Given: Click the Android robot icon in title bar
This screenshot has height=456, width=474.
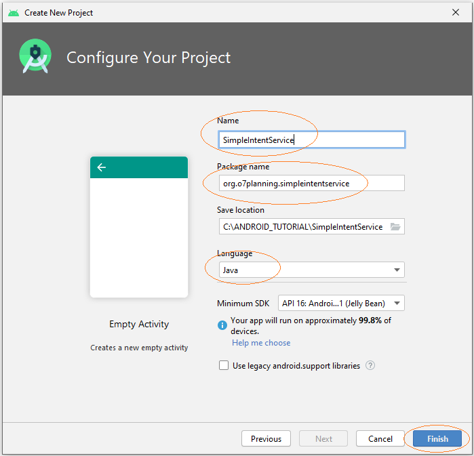Looking at the screenshot, I should coord(14,13).
